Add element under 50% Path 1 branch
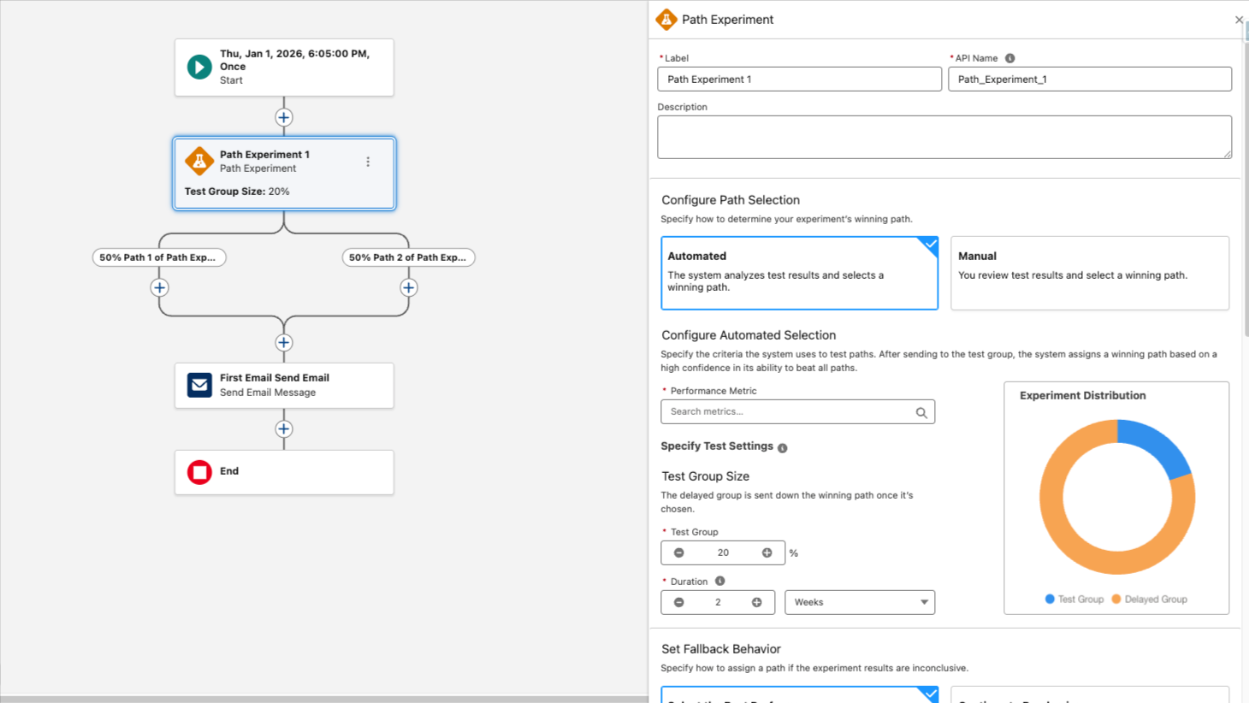Viewport: 1249px width, 703px height. tap(160, 288)
